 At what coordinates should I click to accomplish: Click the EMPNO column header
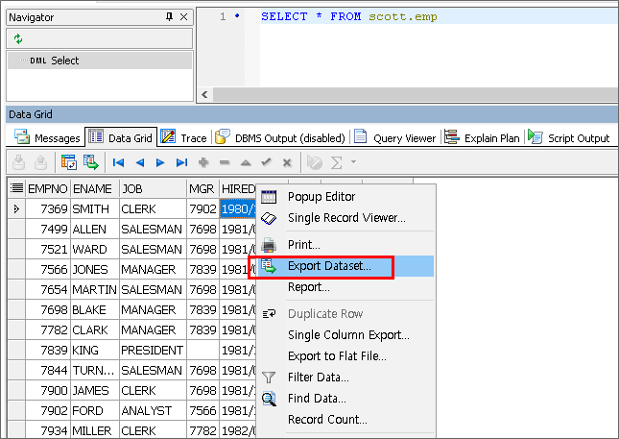48,188
